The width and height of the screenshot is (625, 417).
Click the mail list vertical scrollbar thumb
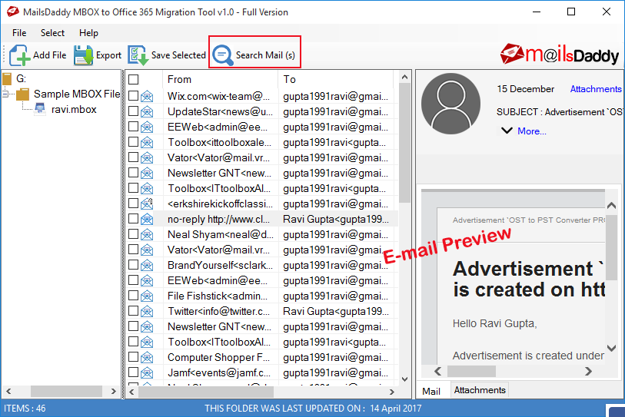coord(404,143)
